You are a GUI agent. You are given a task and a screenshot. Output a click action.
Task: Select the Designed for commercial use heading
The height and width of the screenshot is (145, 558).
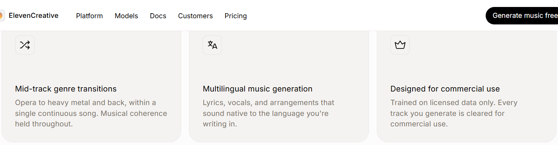pos(445,89)
